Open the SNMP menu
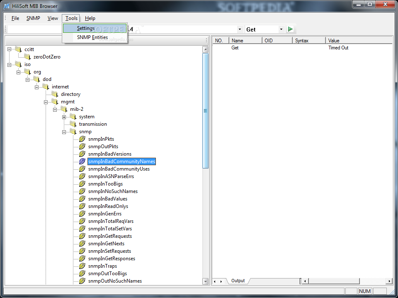The height and width of the screenshot is (298, 398). coord(33,18)
